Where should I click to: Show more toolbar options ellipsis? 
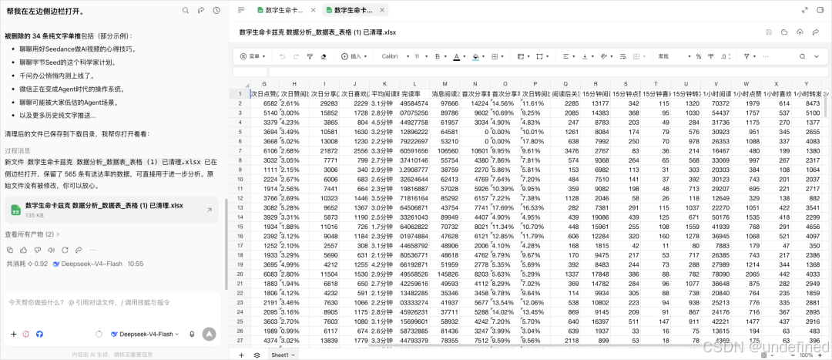765,56
